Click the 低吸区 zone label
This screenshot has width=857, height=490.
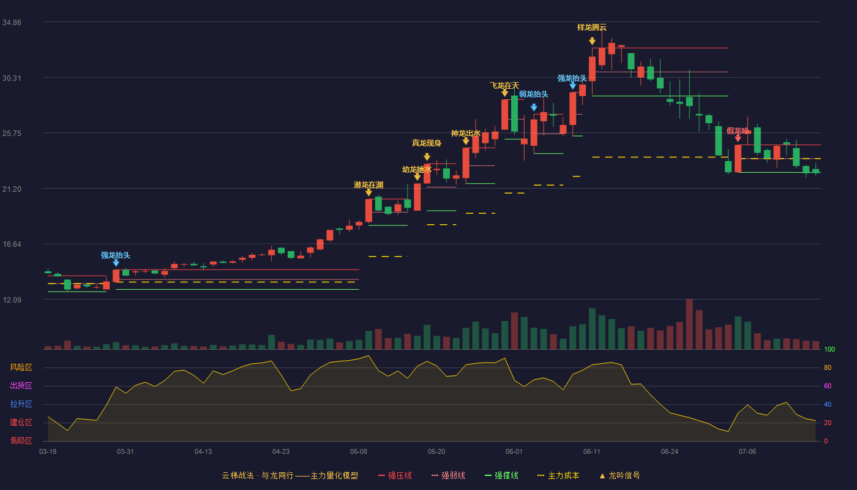coord(21,440)
